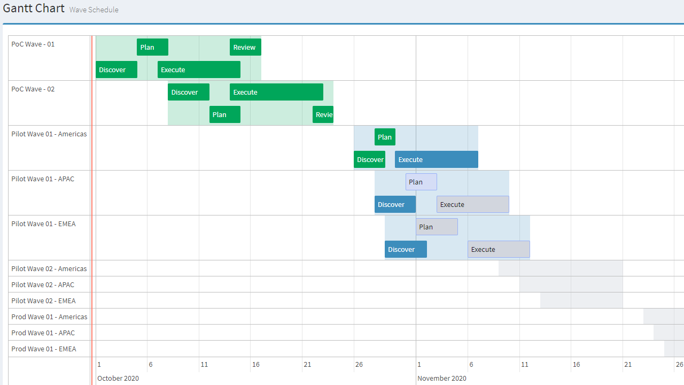Select the Review bar in PoC Wave - 01

click(x=245, y=47)
